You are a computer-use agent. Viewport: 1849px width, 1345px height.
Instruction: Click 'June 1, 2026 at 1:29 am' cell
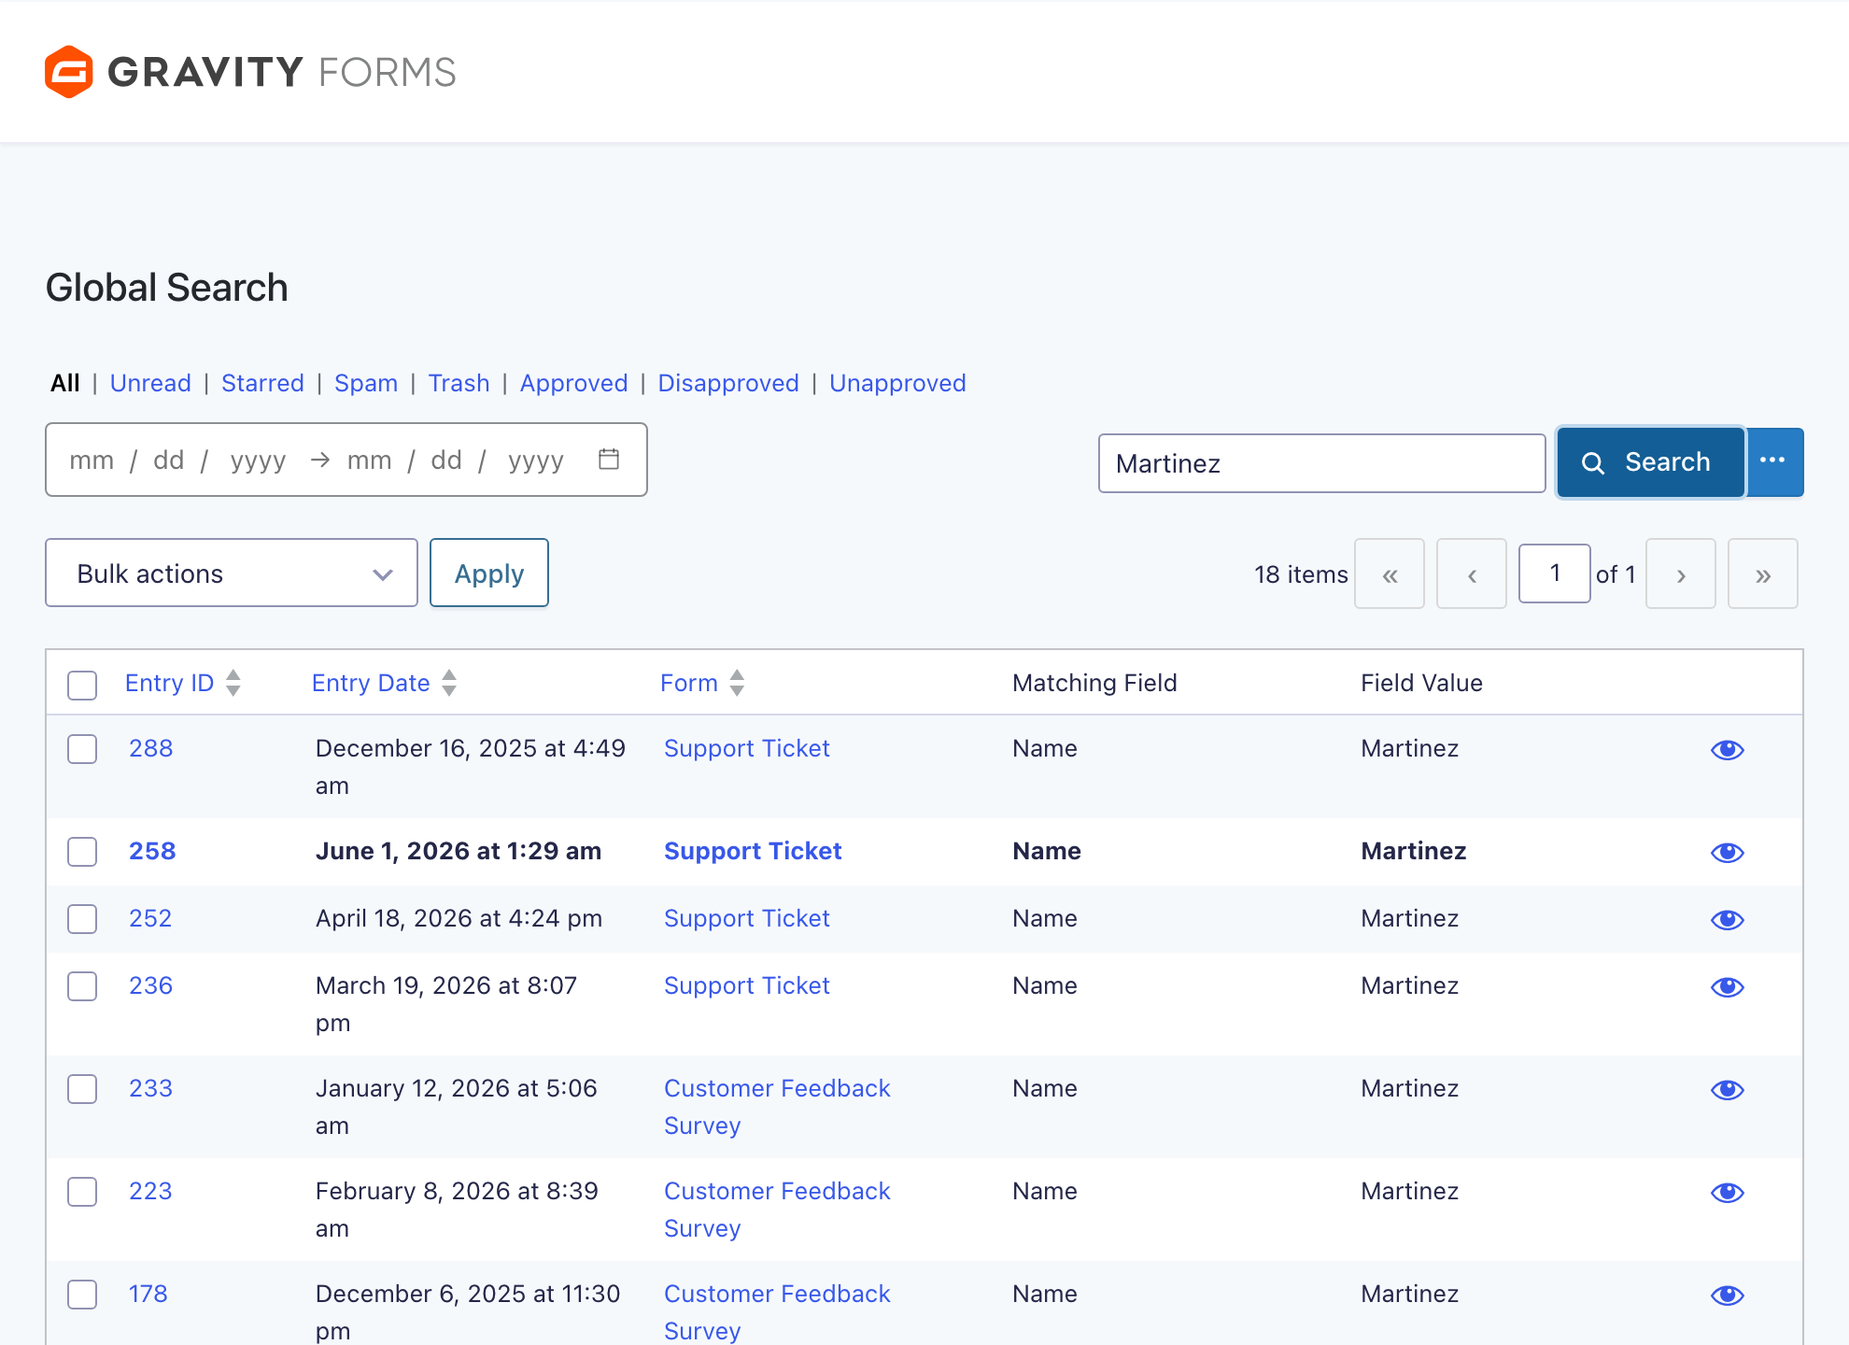pyautogui.click(x=459, y=851)
